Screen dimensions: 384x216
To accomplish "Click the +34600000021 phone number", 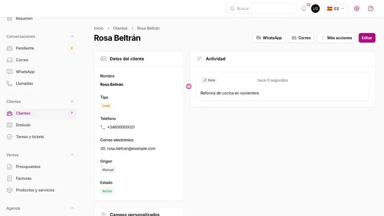I will 121,127.
